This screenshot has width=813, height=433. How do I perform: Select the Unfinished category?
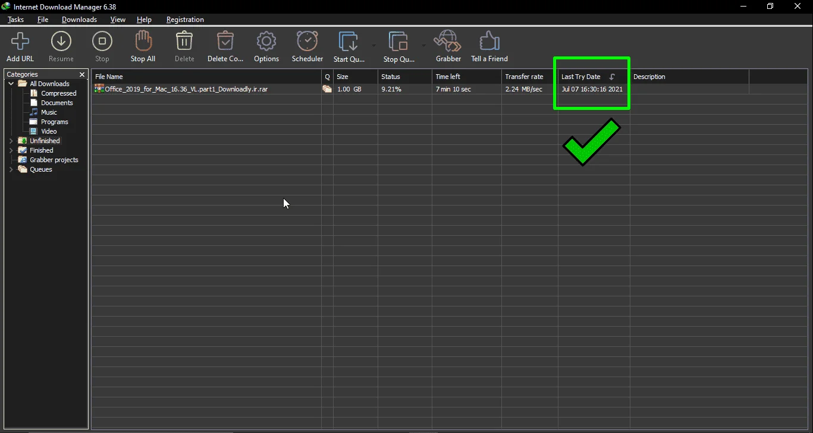[45, 141]
